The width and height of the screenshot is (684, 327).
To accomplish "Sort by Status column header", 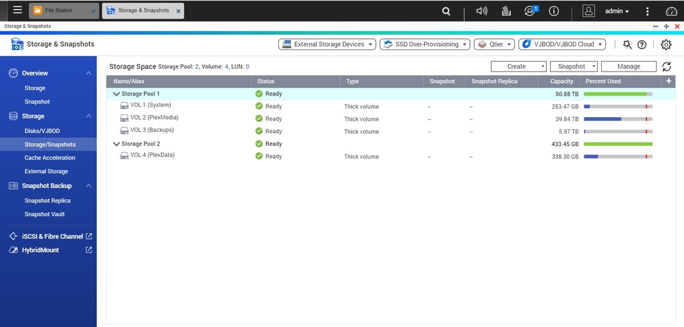I will 296,81.
